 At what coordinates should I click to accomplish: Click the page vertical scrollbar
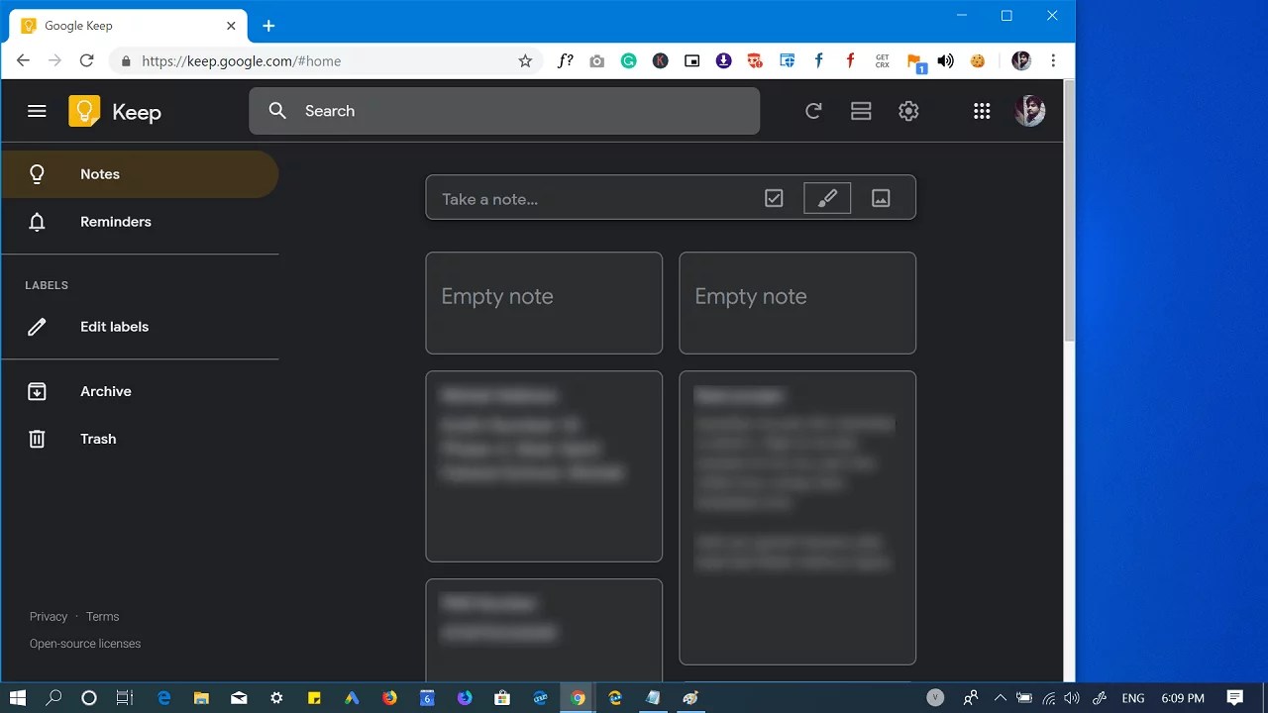tap(1069, 210)
